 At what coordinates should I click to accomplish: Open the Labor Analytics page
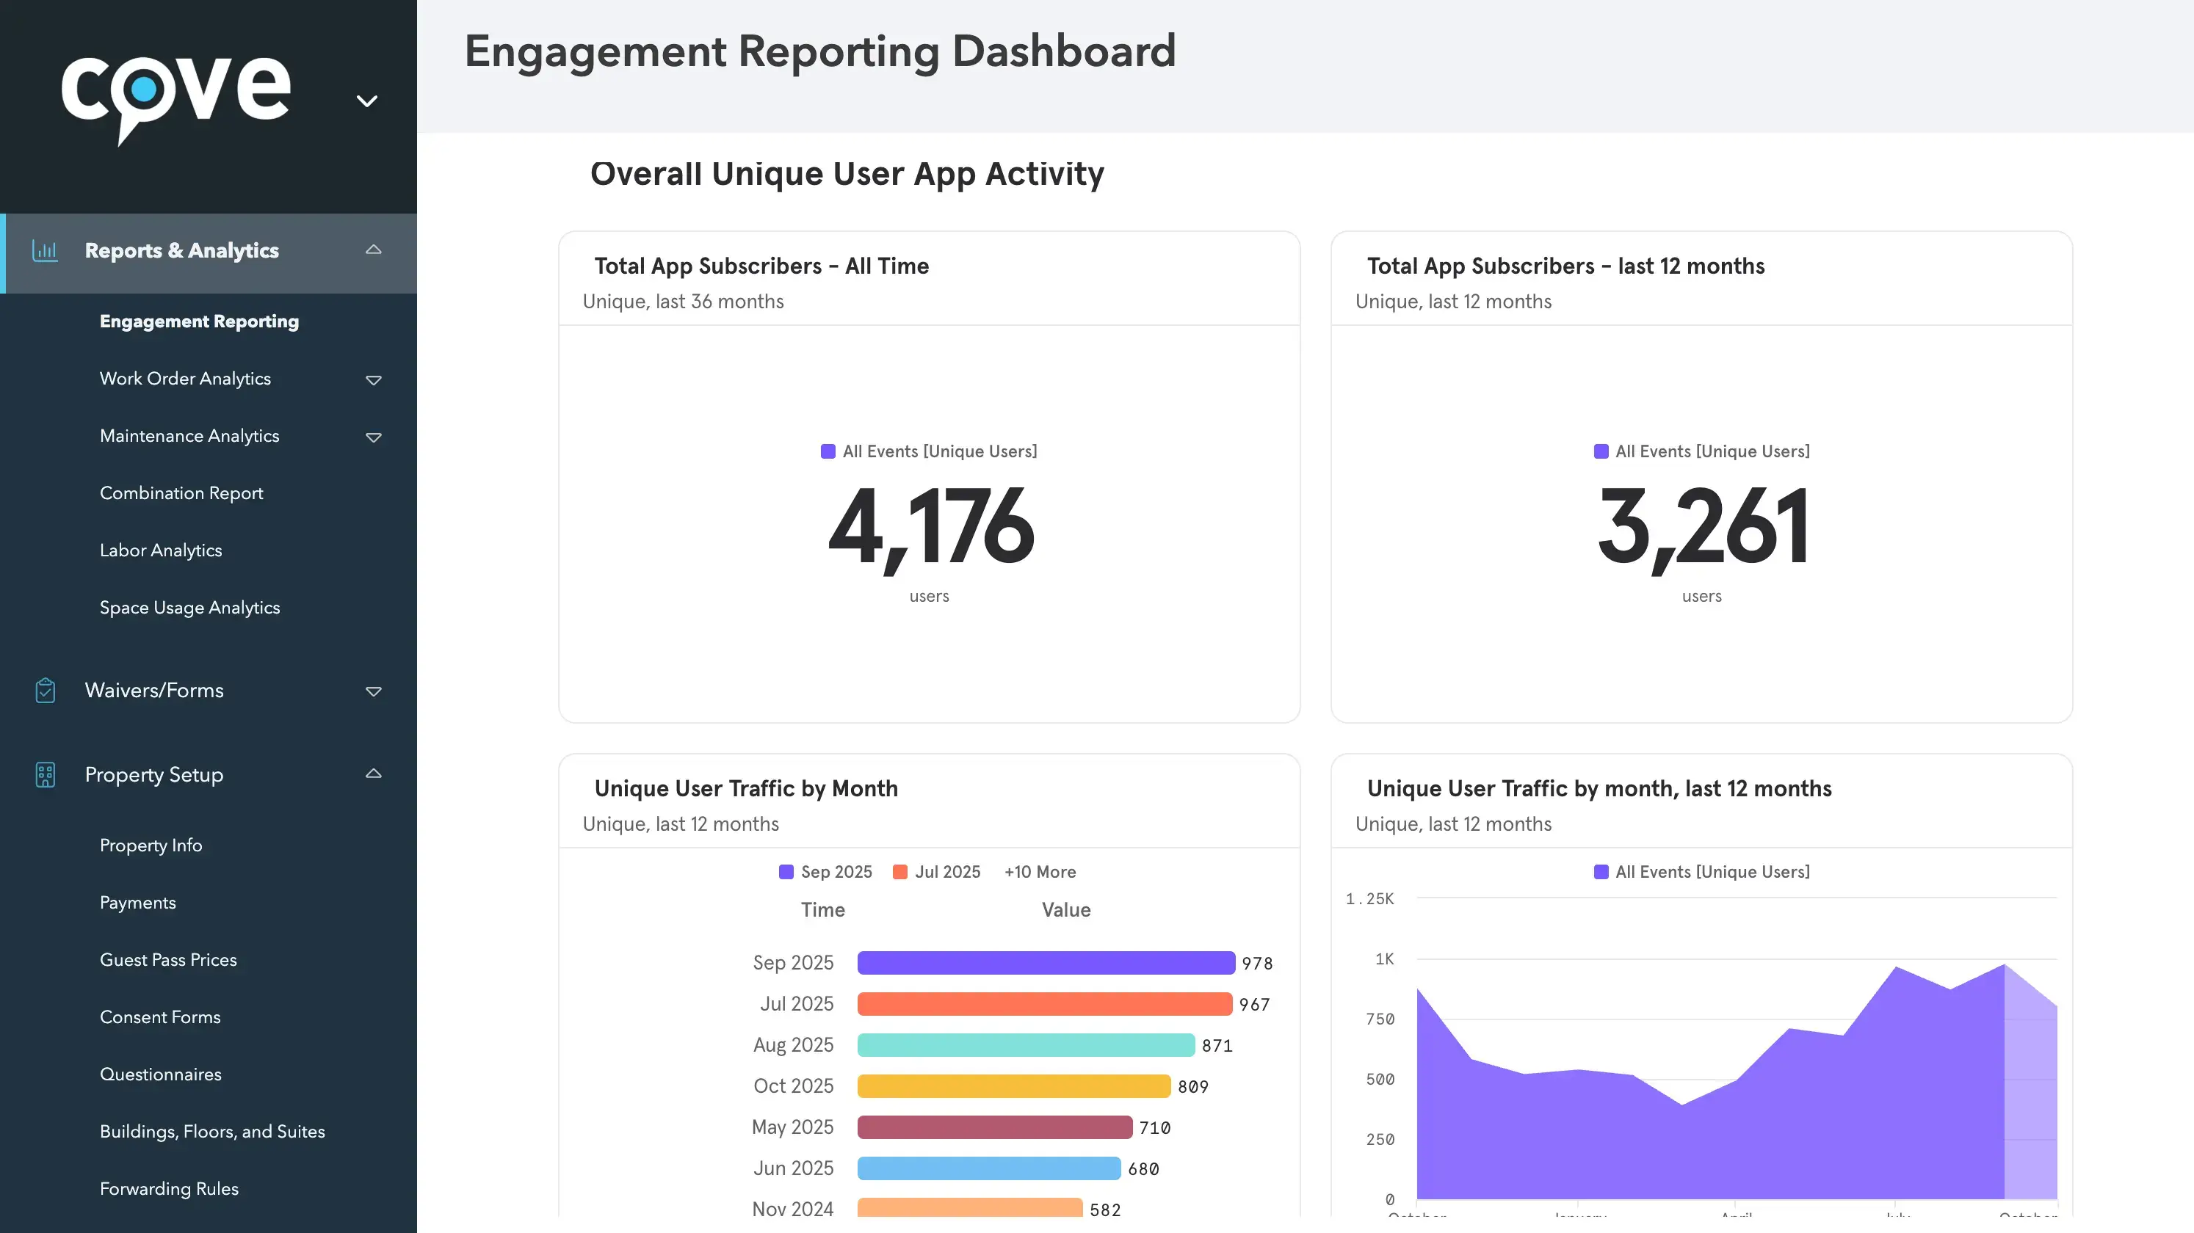(x=162, y=550)
